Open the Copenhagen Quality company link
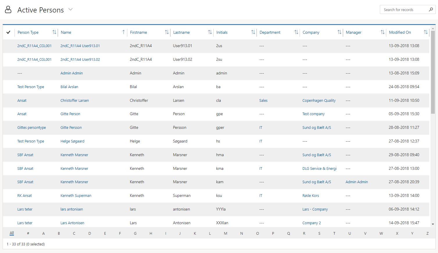 (x=319, y=100)
